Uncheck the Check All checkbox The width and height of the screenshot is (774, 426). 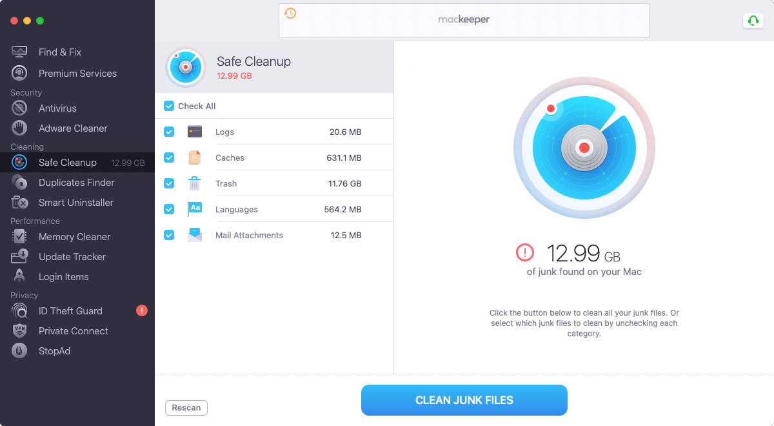pos(168,105)
